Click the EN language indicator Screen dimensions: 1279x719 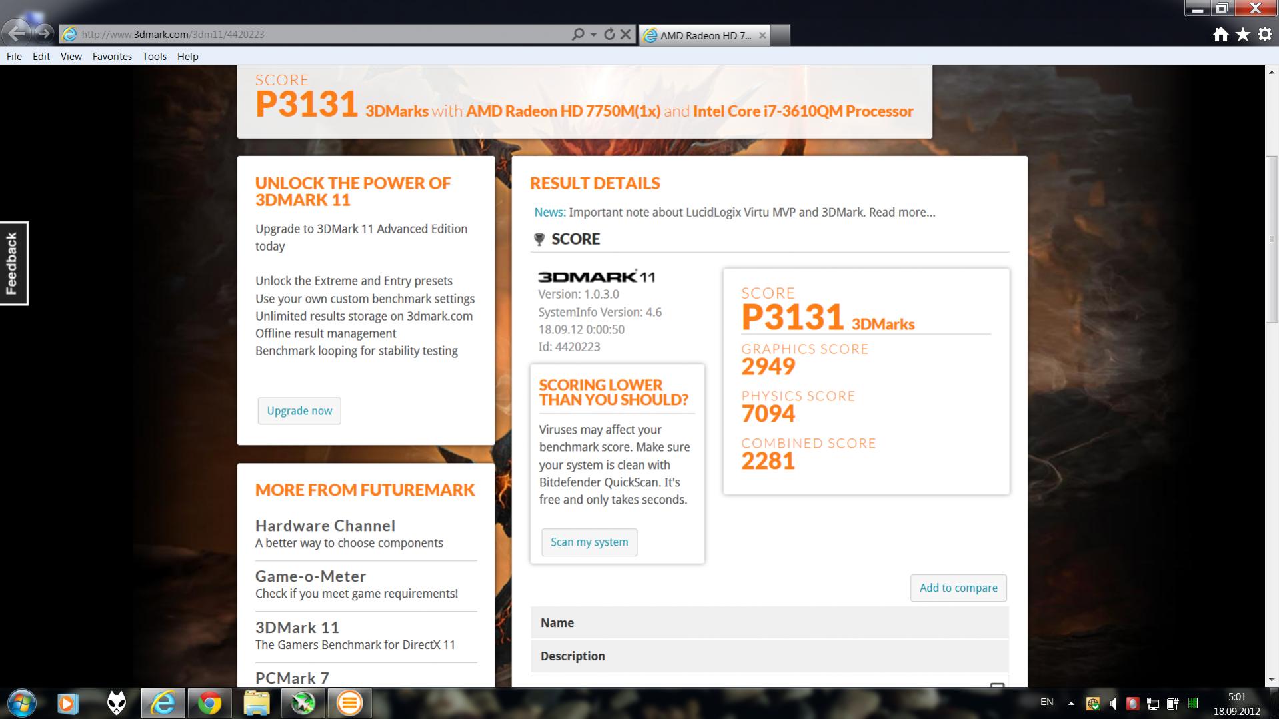pyautogui.click(x=1046, y=702)
